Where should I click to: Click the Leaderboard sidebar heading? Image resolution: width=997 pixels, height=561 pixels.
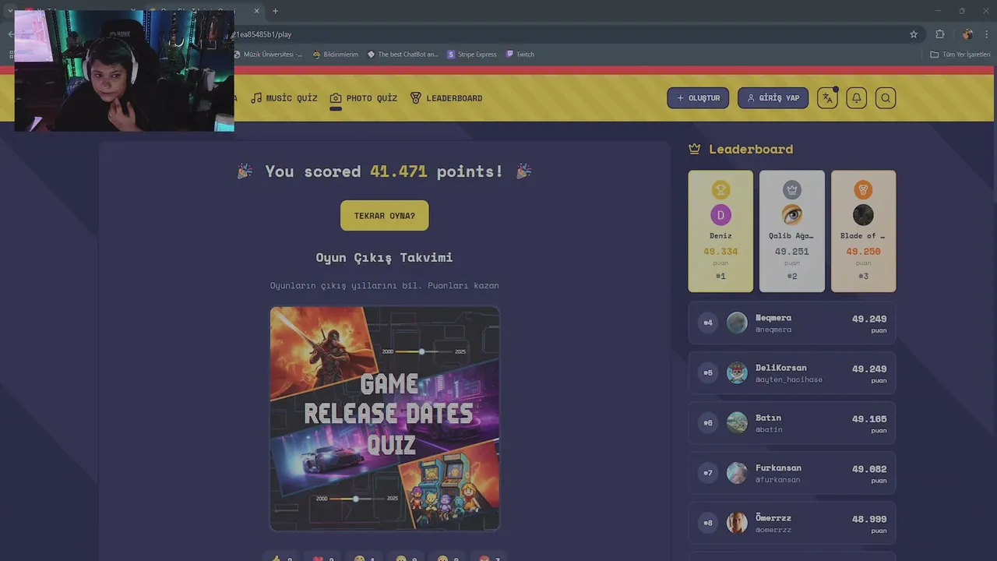(751, 149)
